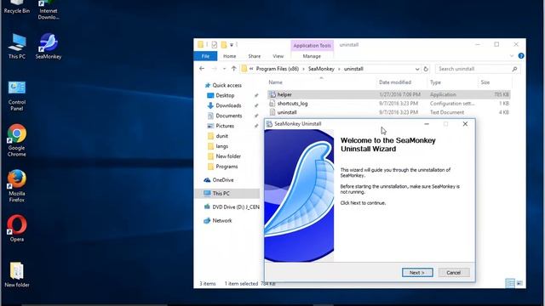Click Program Files (x86) breadcrumb segment

[x=278, y=69]
